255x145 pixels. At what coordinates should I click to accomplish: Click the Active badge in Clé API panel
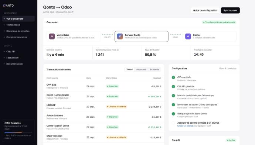coord(231,140)
